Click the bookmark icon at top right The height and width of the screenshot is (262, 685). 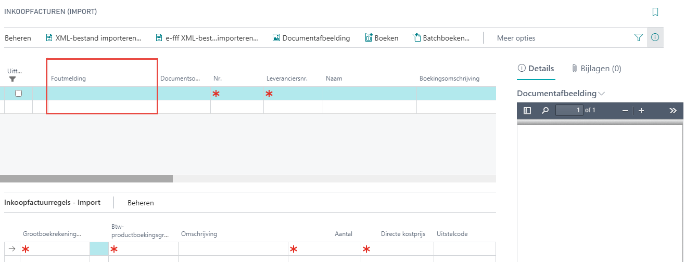(655, 11)
